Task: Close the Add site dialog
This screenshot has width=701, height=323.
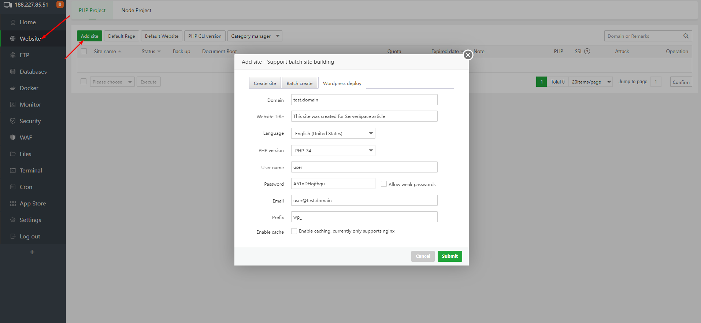Action: (468, 55)
